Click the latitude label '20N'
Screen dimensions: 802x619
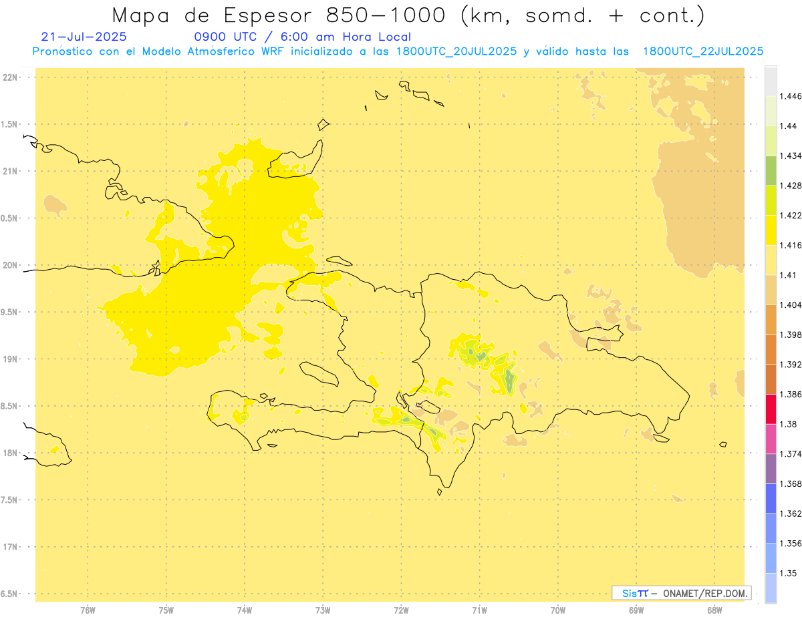coord(10,265)
